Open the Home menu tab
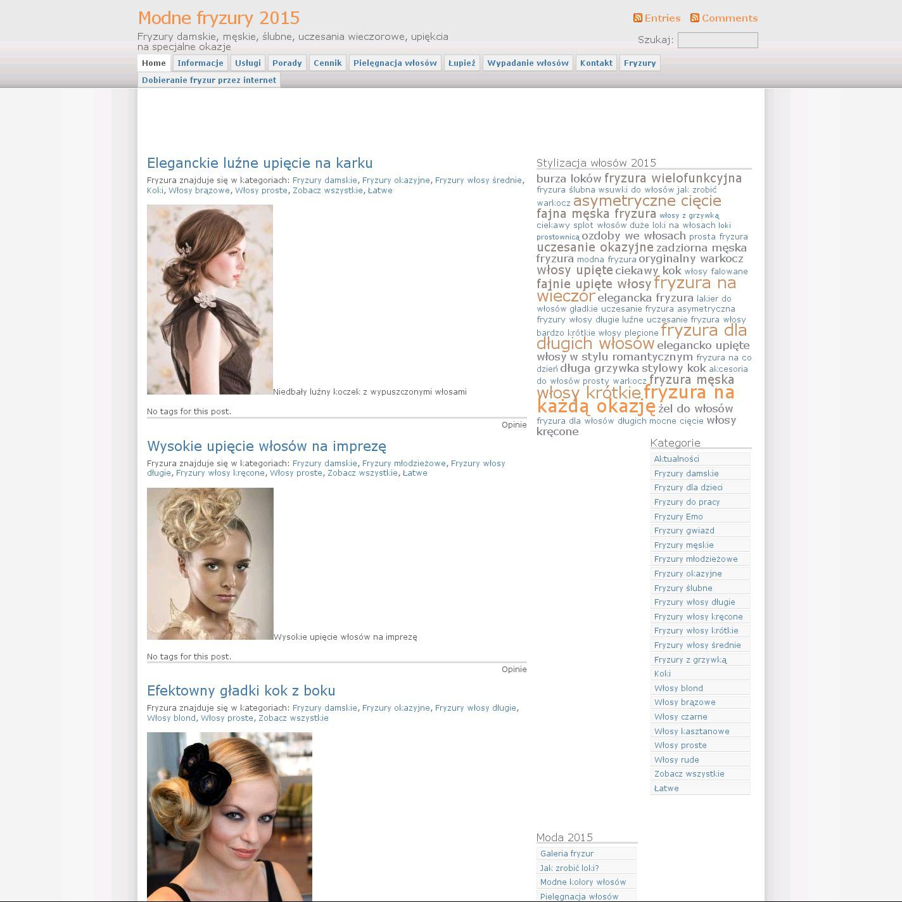Screen dimensions: 902x902 154,63
